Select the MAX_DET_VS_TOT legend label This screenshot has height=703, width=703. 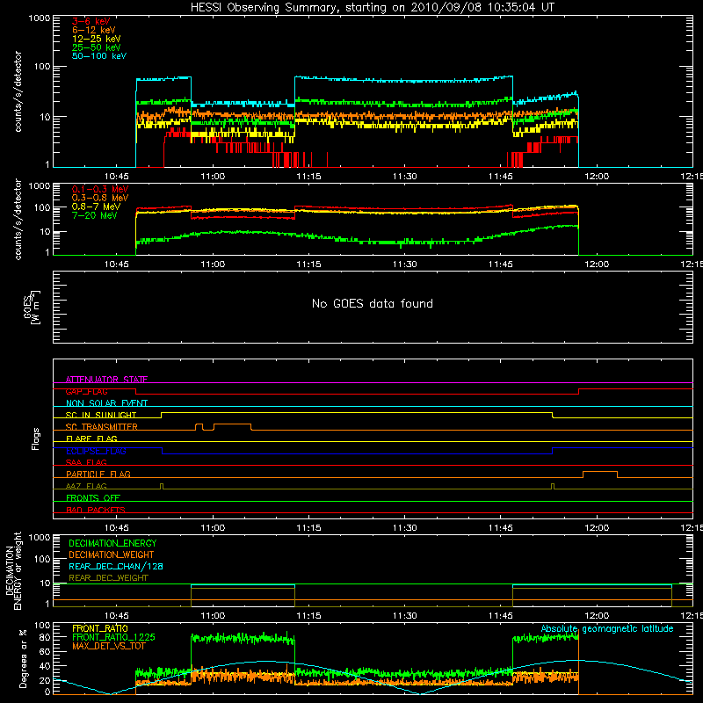[108, 646]
